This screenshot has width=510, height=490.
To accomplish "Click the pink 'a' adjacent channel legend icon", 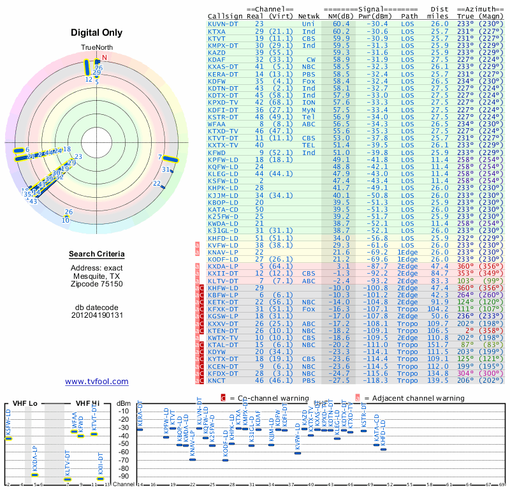I will [x=358, y=398].
